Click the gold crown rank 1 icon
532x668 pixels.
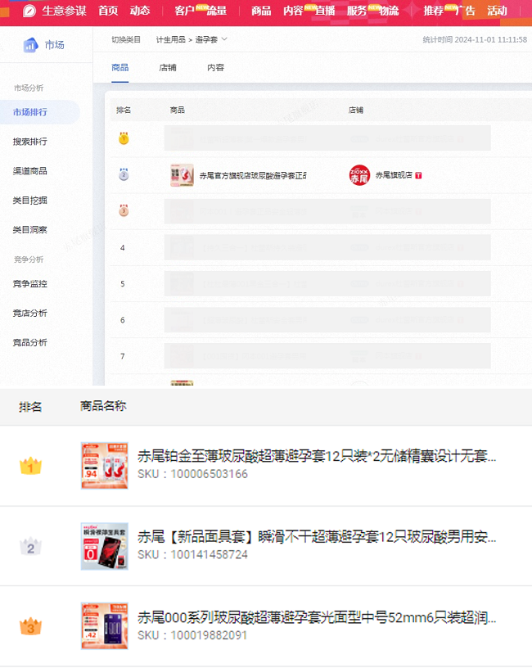pos(30,466)
